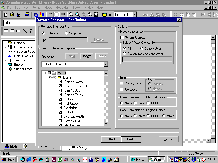Click the Owners text input field
218x163 pixels.
147,59
